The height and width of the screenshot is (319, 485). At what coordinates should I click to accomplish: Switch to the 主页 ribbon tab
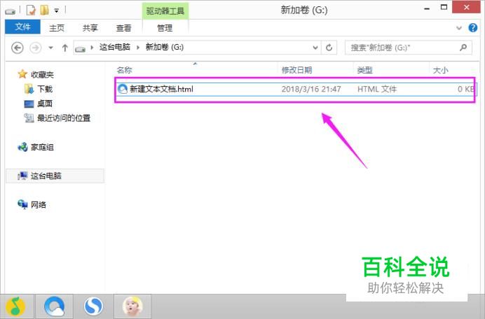(57, 28)
